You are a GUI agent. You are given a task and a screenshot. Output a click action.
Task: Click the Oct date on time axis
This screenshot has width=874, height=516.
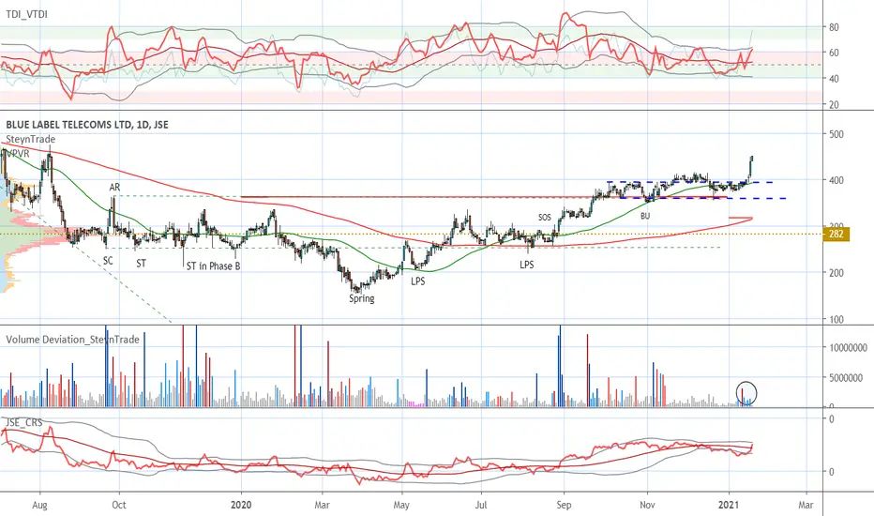(x=119, y=506)
